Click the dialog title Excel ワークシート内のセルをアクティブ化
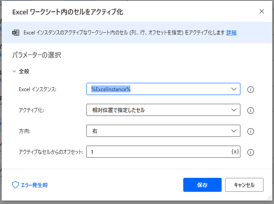Image resolution: width=274 pixels, height=204 pixels. [x=68, y=12]
